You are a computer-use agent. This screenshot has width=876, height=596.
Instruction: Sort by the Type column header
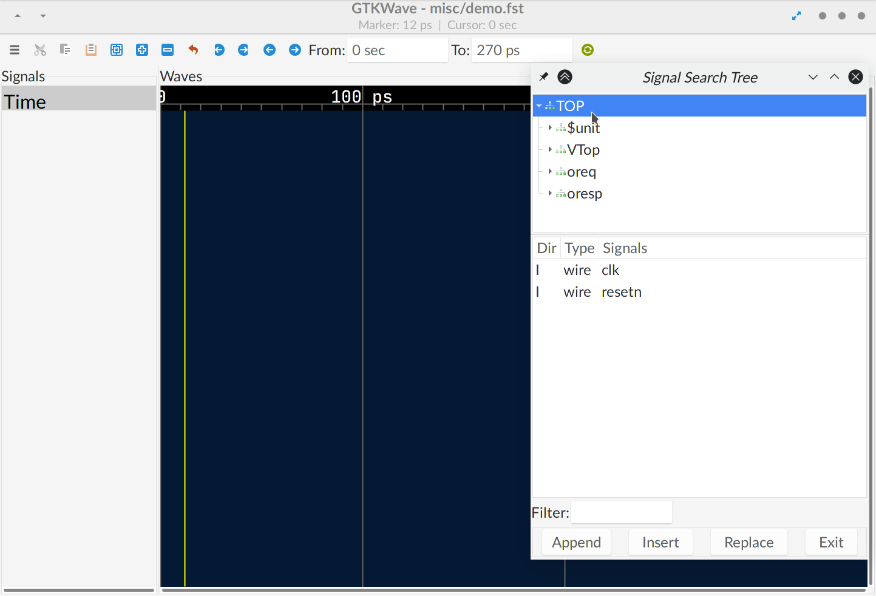579,248
